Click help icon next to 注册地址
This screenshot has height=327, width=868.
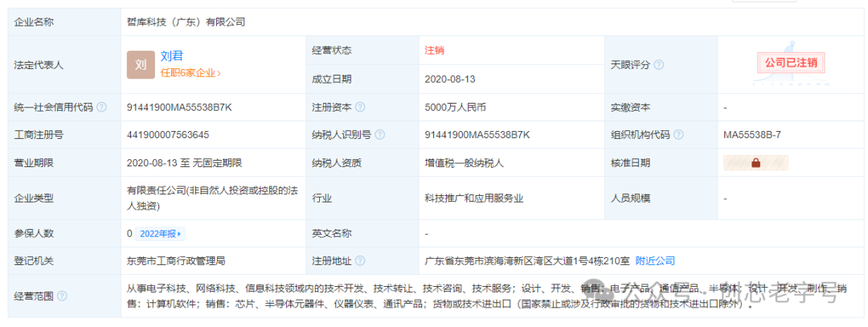360,260
